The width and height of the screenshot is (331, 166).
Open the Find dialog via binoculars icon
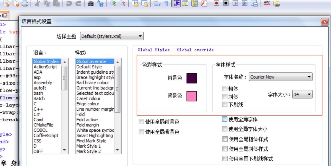[91, 4]
